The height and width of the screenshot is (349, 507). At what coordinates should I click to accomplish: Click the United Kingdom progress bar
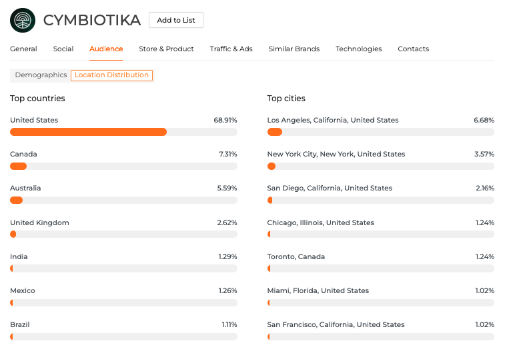[123, 234]
